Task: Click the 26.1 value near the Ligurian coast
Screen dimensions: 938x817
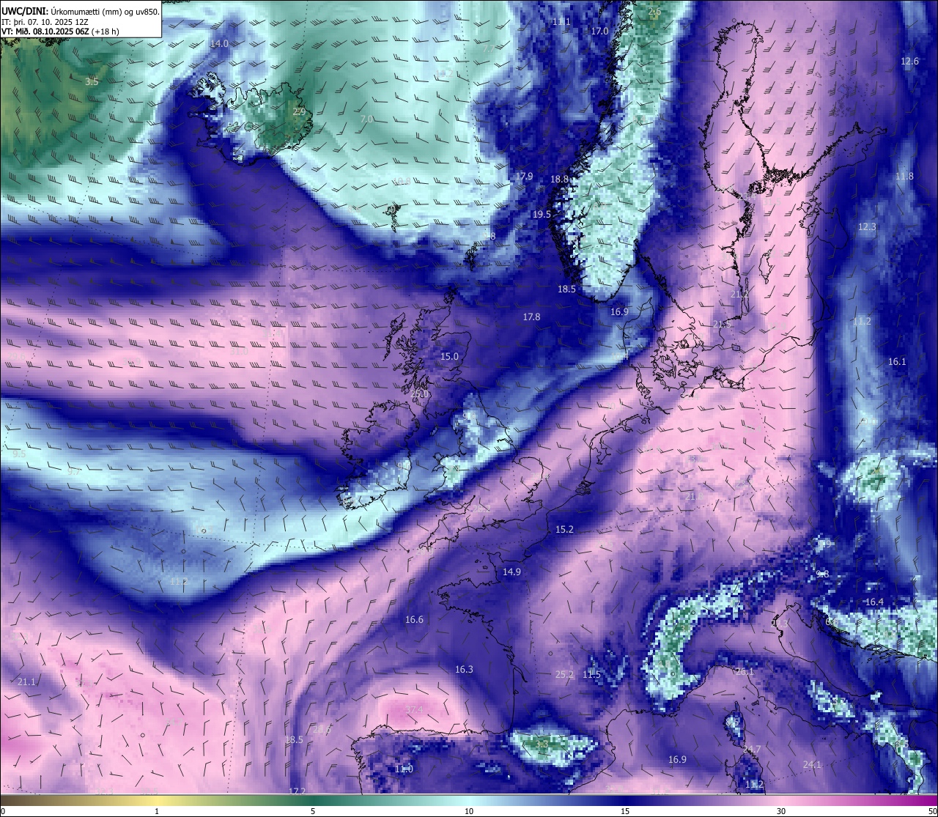Action: (x=745, y=672)
